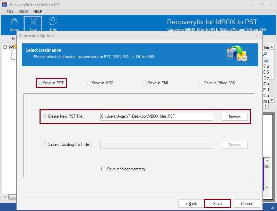
Task: Click the preview pane scrollbar thumb
Action: click(267, 167)
